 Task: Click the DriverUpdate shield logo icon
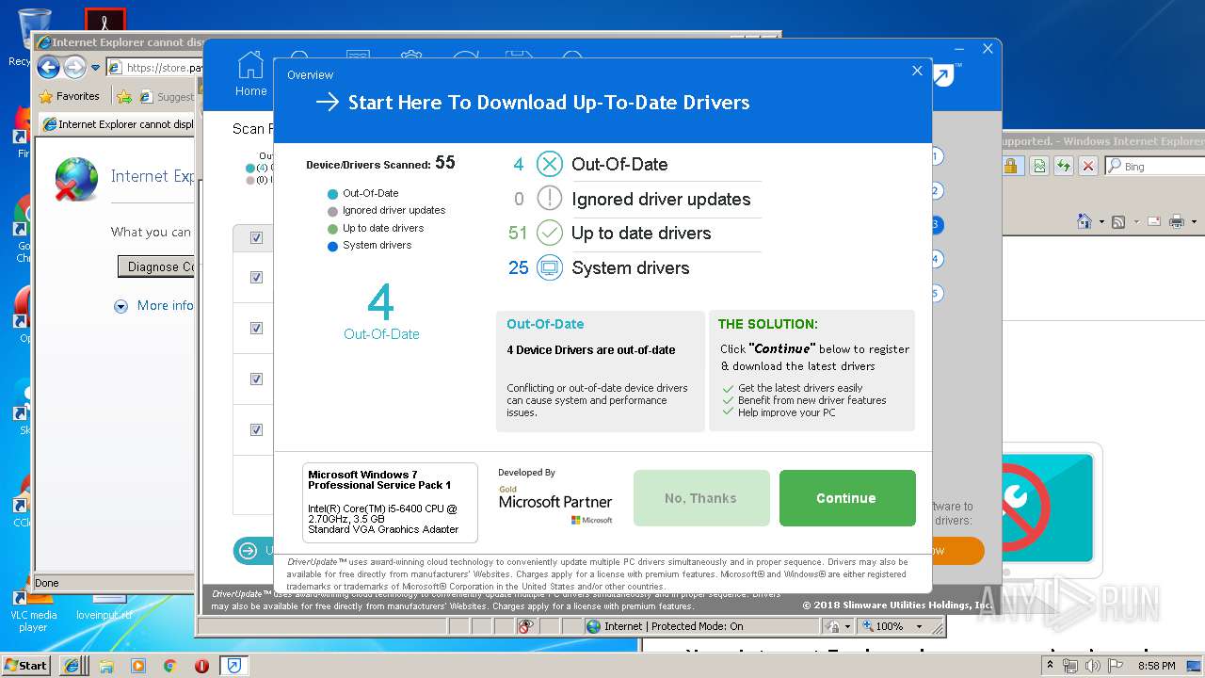click(943, 75)
